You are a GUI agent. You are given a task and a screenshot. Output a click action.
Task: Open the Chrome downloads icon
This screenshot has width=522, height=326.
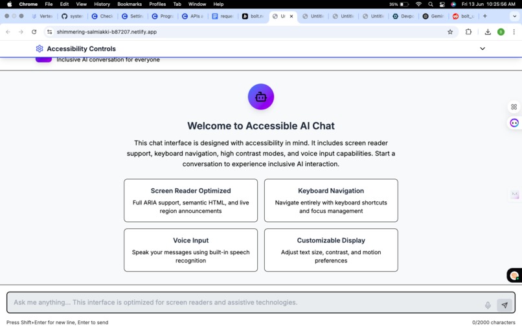coord(488,32)
